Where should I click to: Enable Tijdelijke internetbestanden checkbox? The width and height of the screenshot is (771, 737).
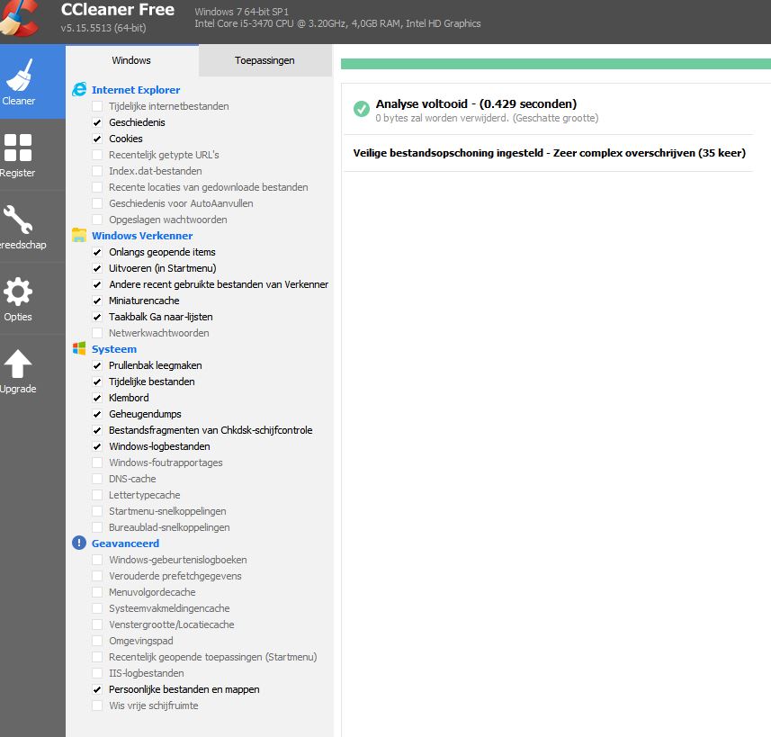[97, 106]
